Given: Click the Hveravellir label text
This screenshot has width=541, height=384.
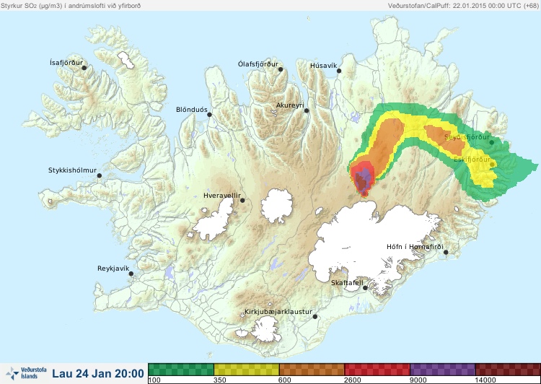Looking at the screenshot, I should pyautogui.click(x=222, y=196).
